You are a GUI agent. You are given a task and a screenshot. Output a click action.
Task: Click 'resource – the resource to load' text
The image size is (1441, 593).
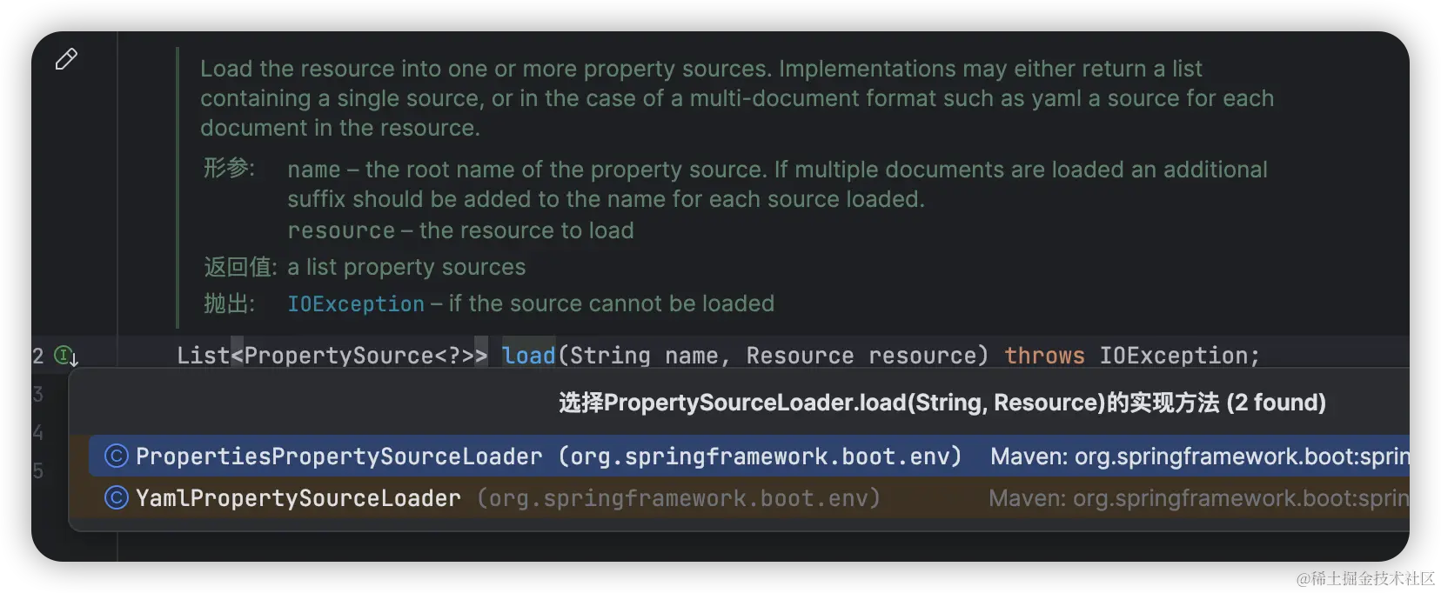point(460,230)
